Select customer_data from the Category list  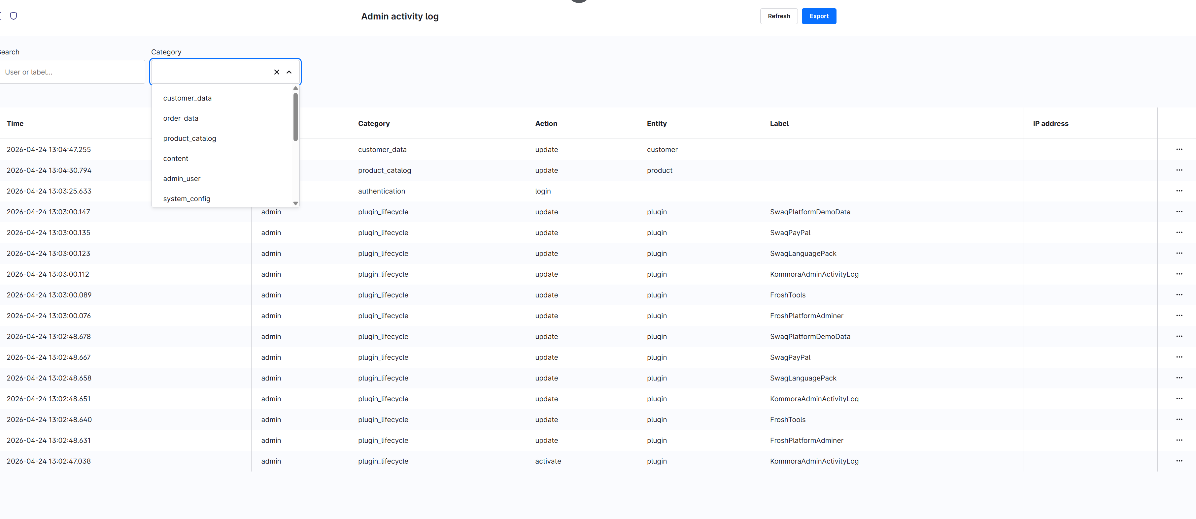click(225, 98)
